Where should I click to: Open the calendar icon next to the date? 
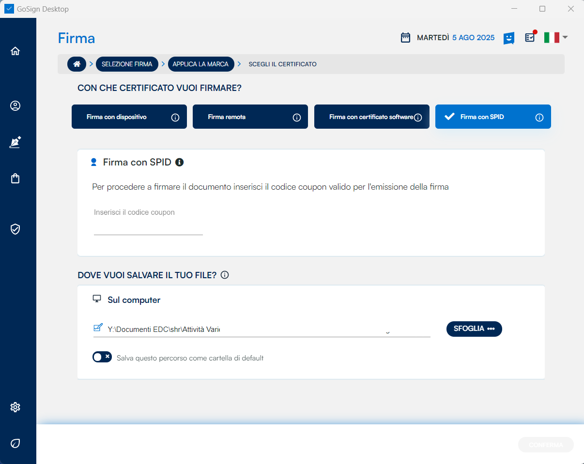pyautogui.click(x=406, y=38)
